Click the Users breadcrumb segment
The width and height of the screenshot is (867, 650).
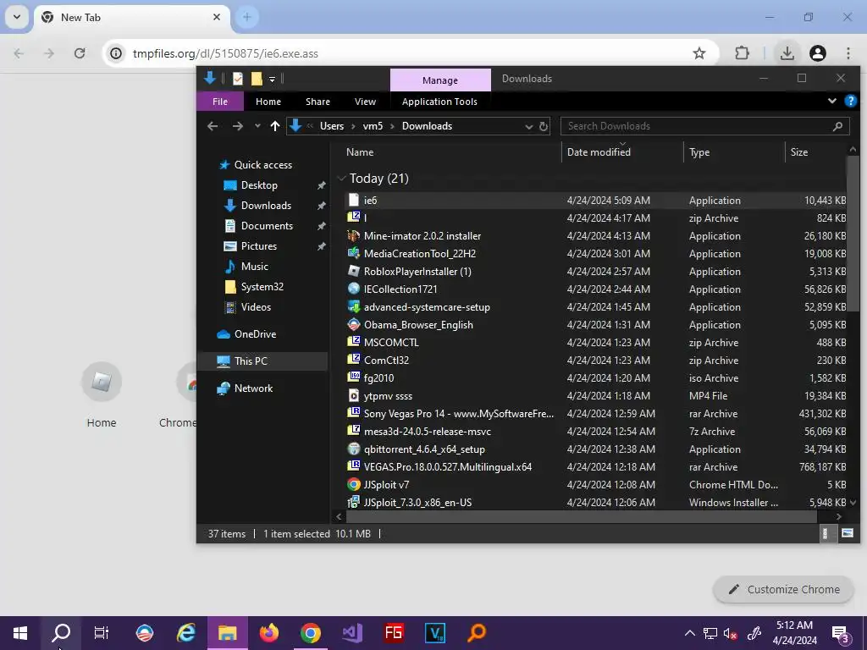pyautogui.click(x=332, y=126)
